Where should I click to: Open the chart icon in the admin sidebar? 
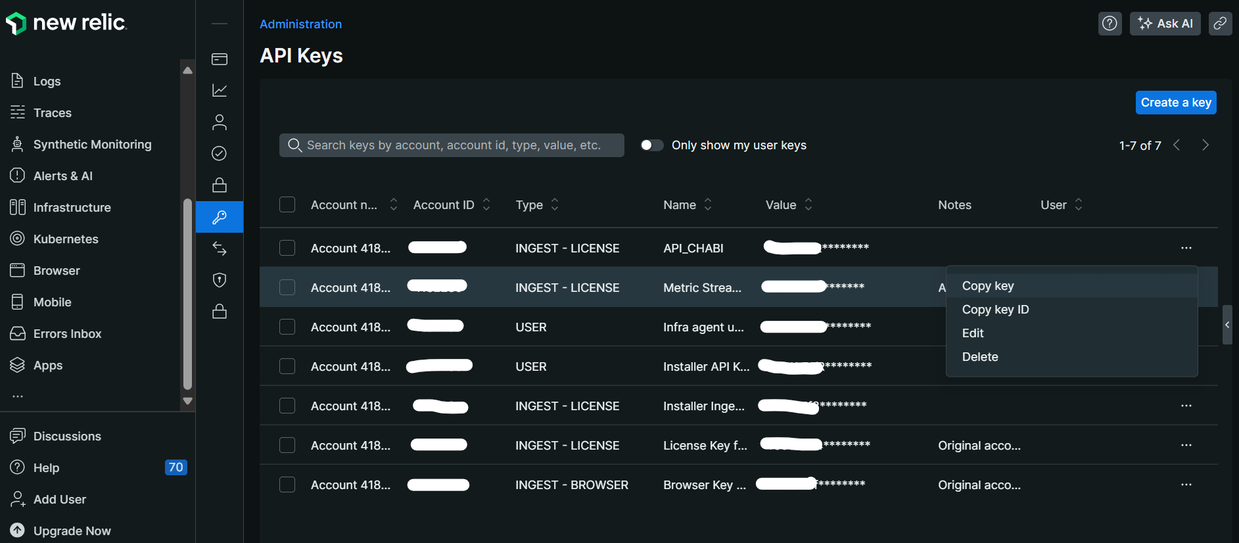point(220,91)
